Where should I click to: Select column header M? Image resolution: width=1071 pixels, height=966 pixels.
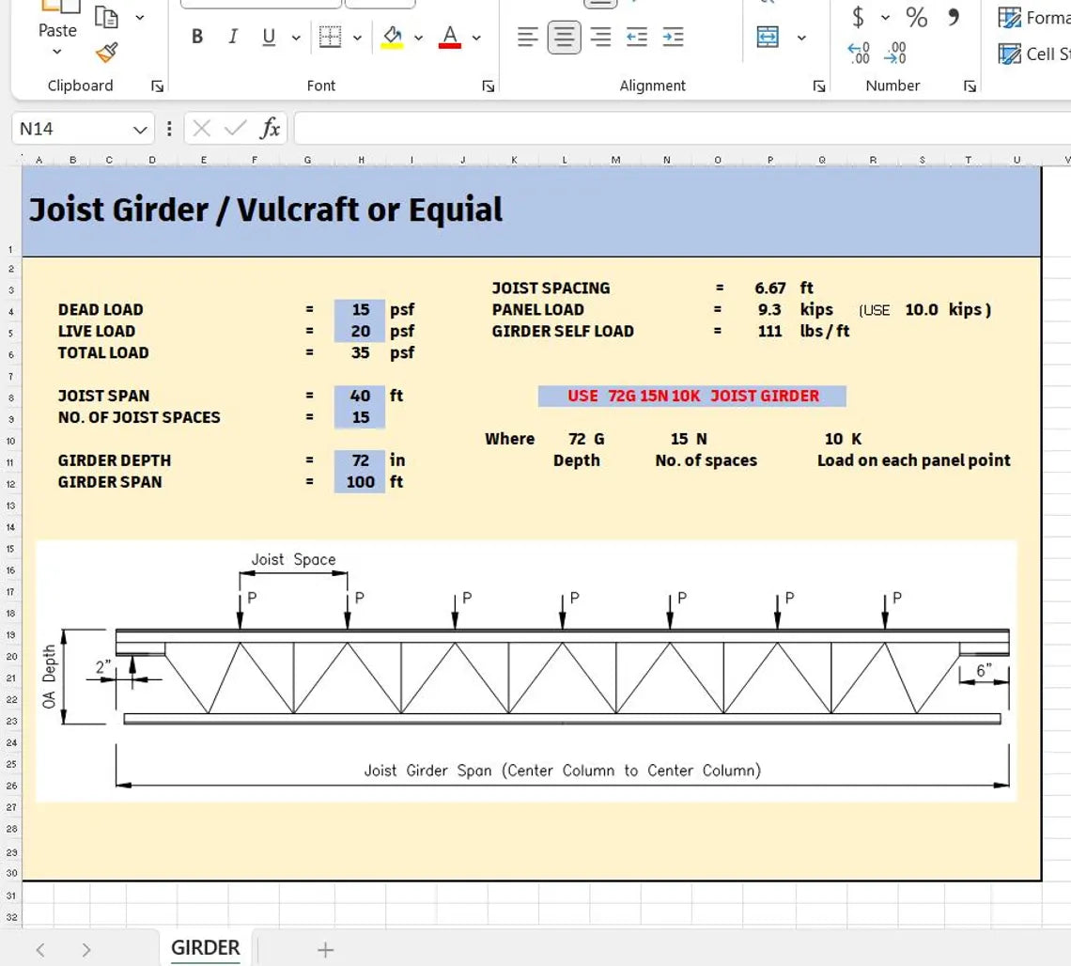[x=615, y=160]
